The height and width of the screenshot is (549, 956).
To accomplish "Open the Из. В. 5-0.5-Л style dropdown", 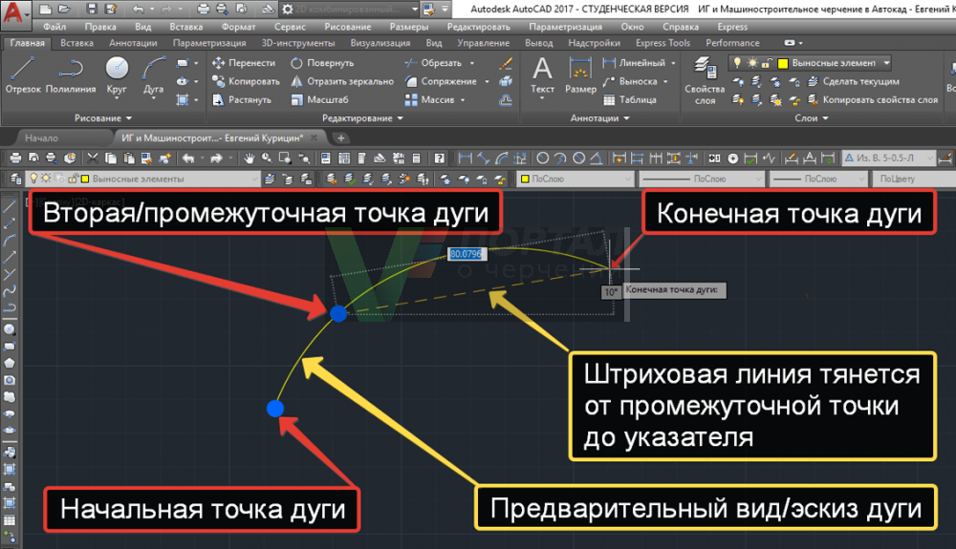I will pos(888,158).
